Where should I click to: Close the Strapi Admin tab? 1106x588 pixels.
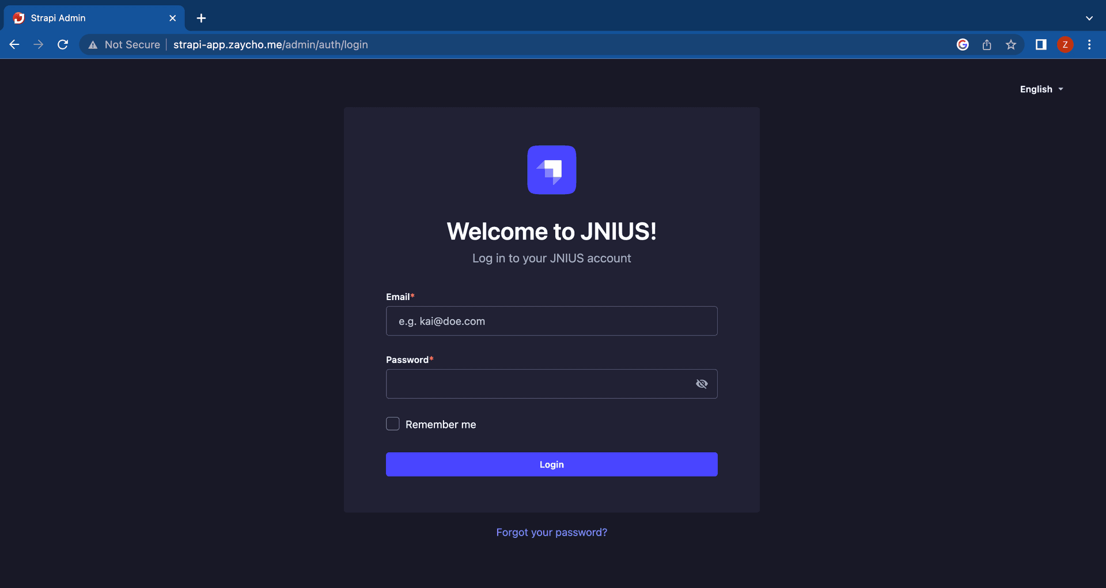click(172, 18)
